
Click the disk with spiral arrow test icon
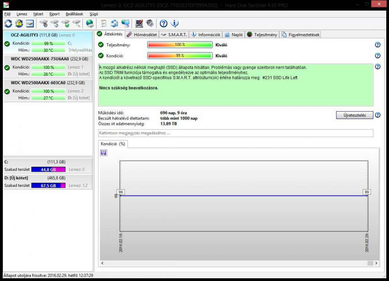[55, 23]
